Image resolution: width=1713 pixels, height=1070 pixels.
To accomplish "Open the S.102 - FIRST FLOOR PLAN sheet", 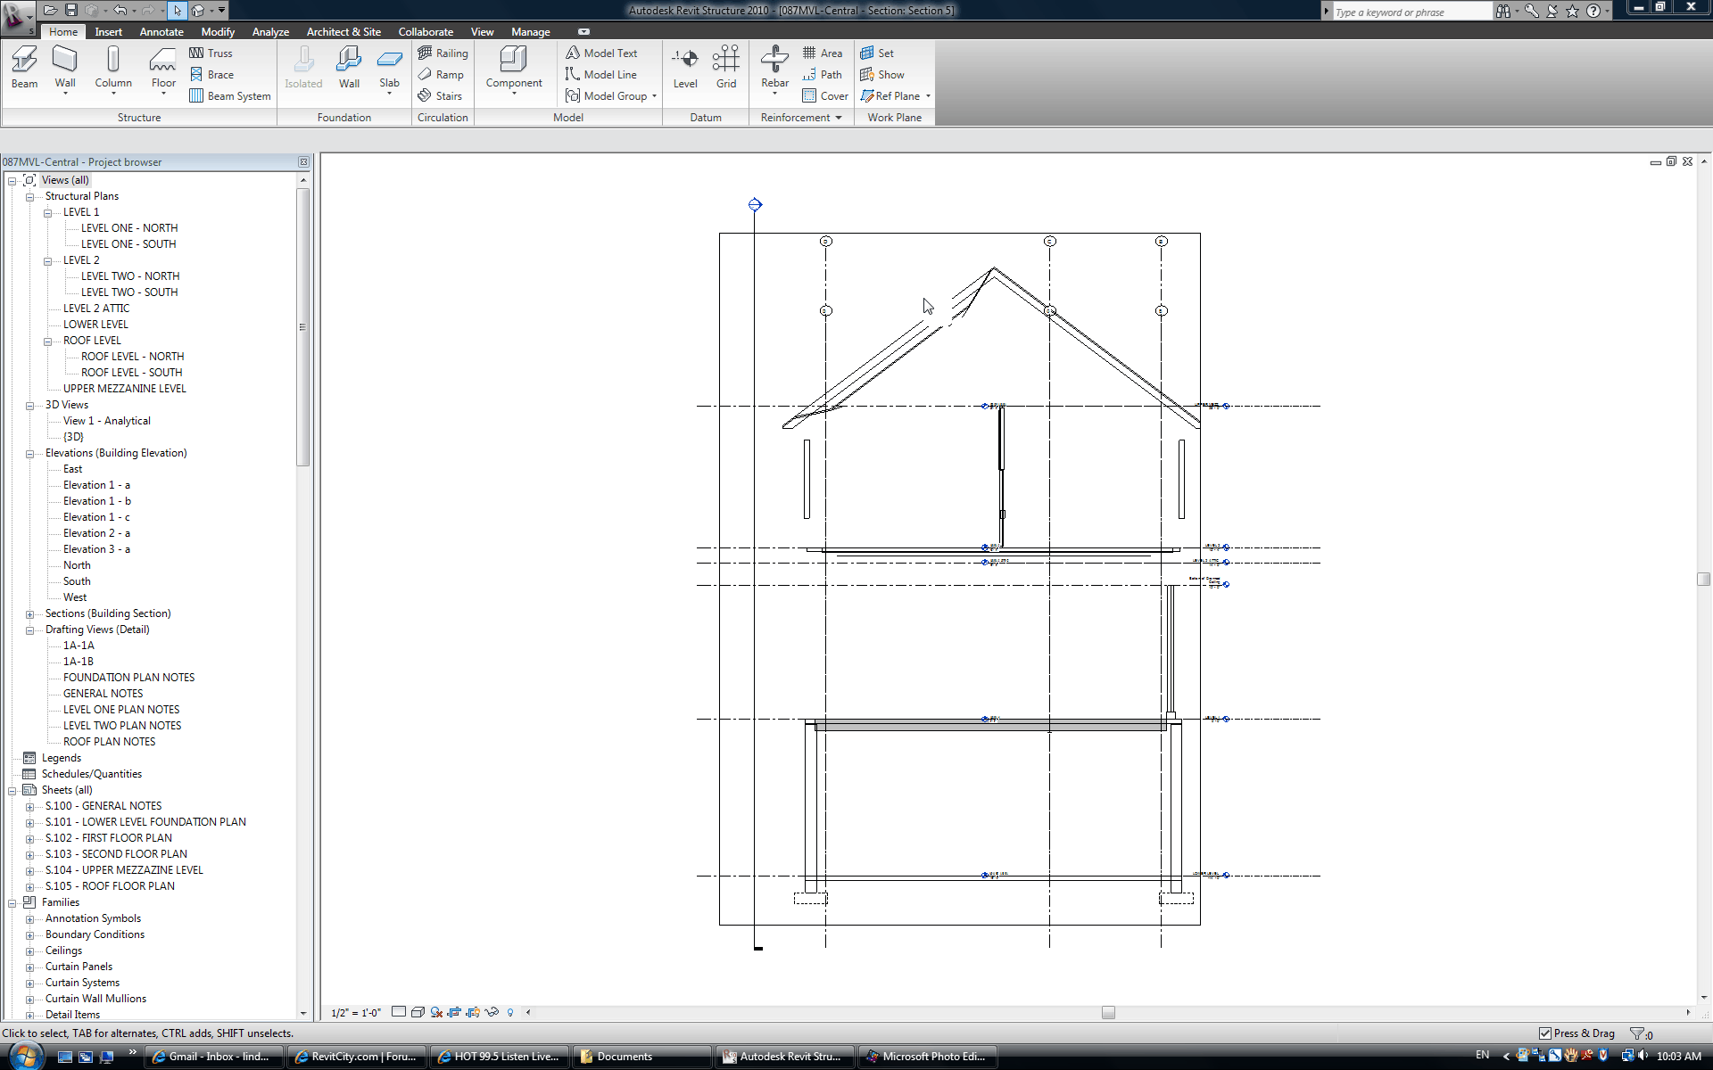I will 109,838.
